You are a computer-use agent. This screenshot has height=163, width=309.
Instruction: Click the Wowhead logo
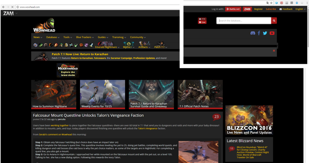tap(44, 25)
